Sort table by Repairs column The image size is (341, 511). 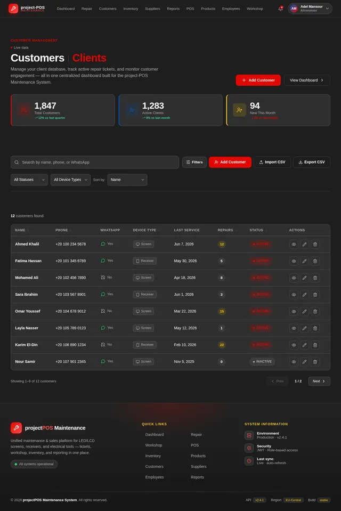pos(227,230)
